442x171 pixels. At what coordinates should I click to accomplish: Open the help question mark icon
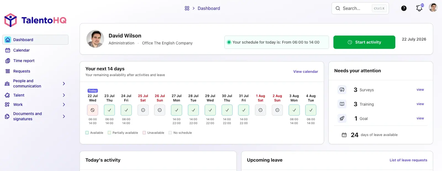[404, 8]
